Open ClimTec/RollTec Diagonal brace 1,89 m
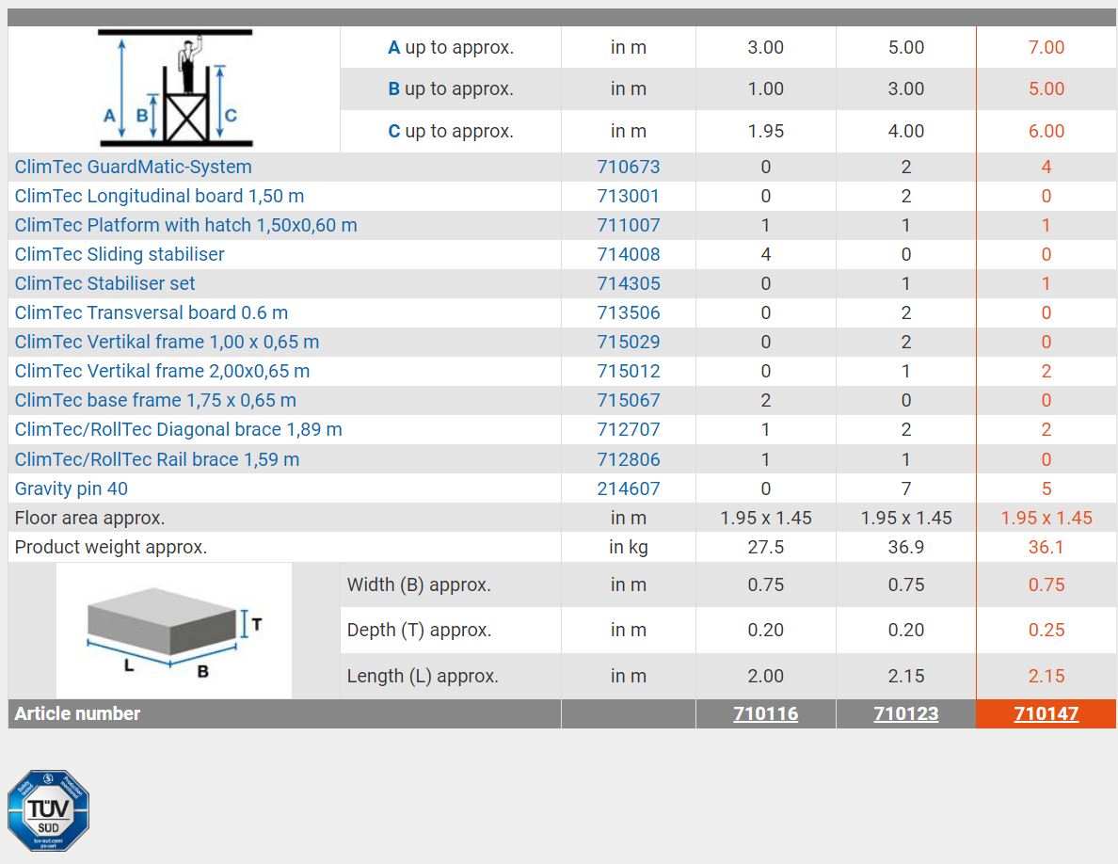This screenshot has height=864, width=1118. [x=178, y=430]
